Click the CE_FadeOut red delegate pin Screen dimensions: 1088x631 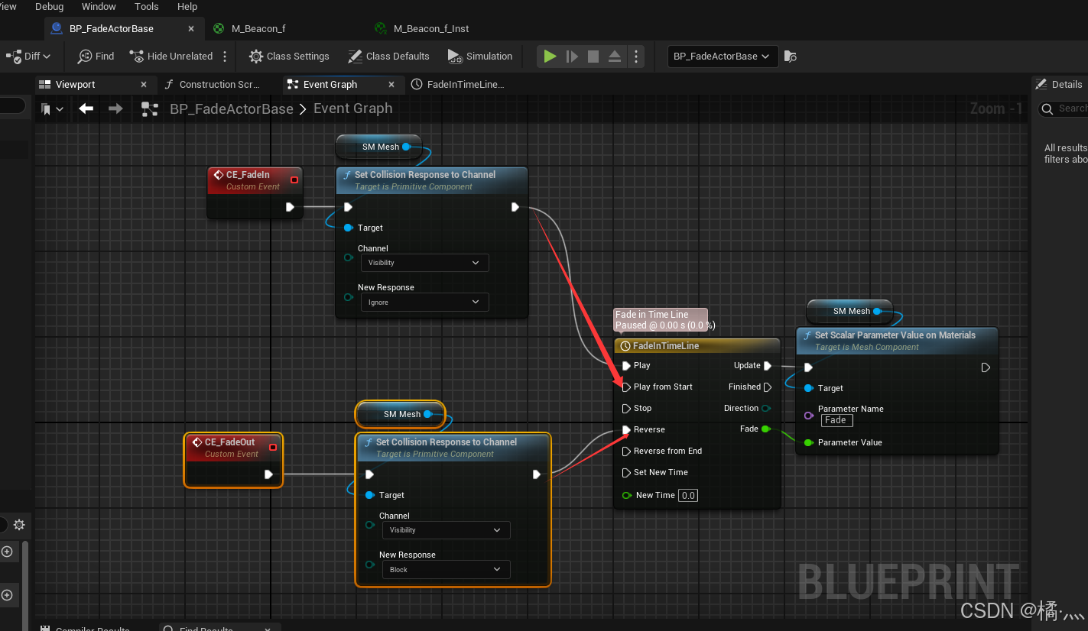[x=273, y=448]
